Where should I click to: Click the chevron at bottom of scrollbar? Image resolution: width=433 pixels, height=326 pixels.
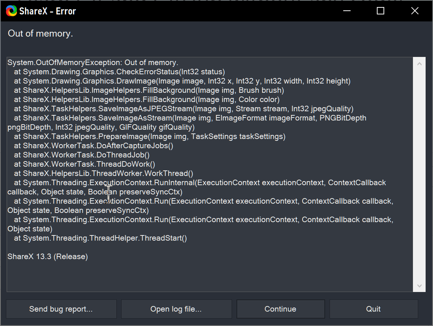pyautogui.click(x=419, y=285)
